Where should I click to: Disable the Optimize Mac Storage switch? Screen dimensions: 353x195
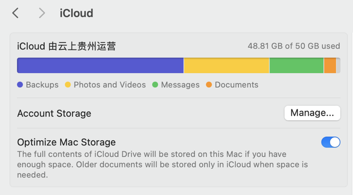[330, 142]
